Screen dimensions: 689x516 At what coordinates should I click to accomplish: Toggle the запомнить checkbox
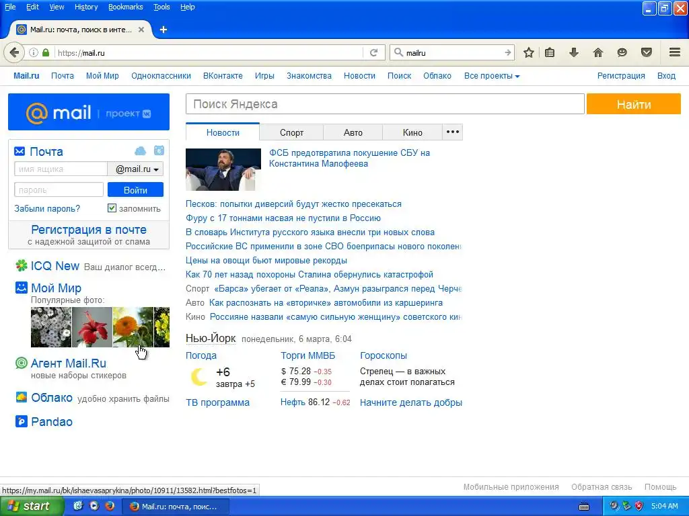[x=112, y=208]
